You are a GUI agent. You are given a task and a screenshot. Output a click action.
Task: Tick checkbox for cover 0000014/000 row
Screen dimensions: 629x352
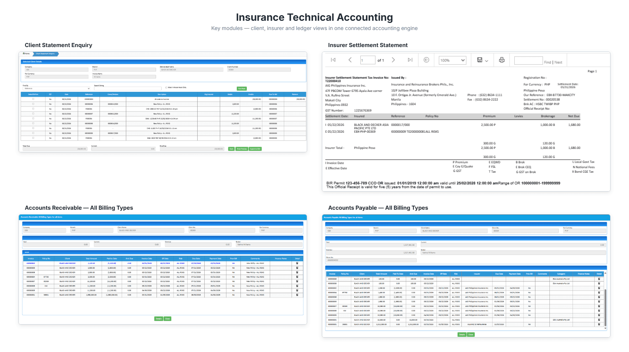click(x=33, y=104)
